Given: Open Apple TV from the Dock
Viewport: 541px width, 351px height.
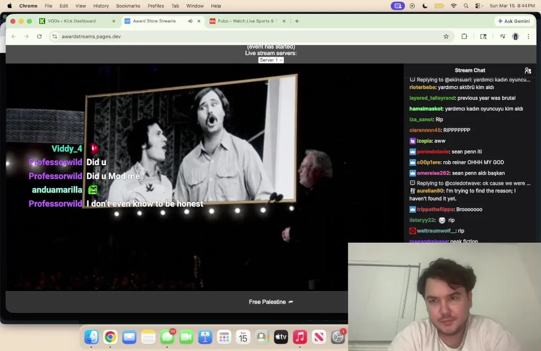Looking at the screenshot, I should [281, 337].
